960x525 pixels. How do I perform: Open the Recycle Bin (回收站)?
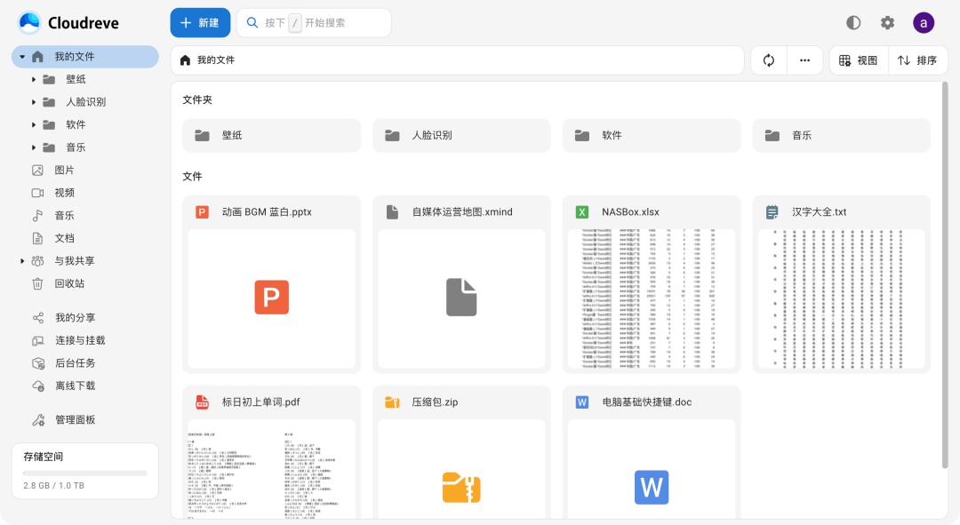click(69, 283)
